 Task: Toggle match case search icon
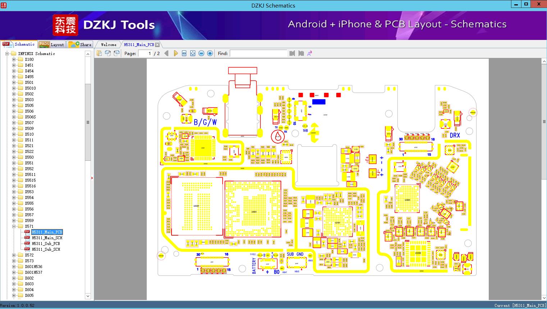(309, 53)
